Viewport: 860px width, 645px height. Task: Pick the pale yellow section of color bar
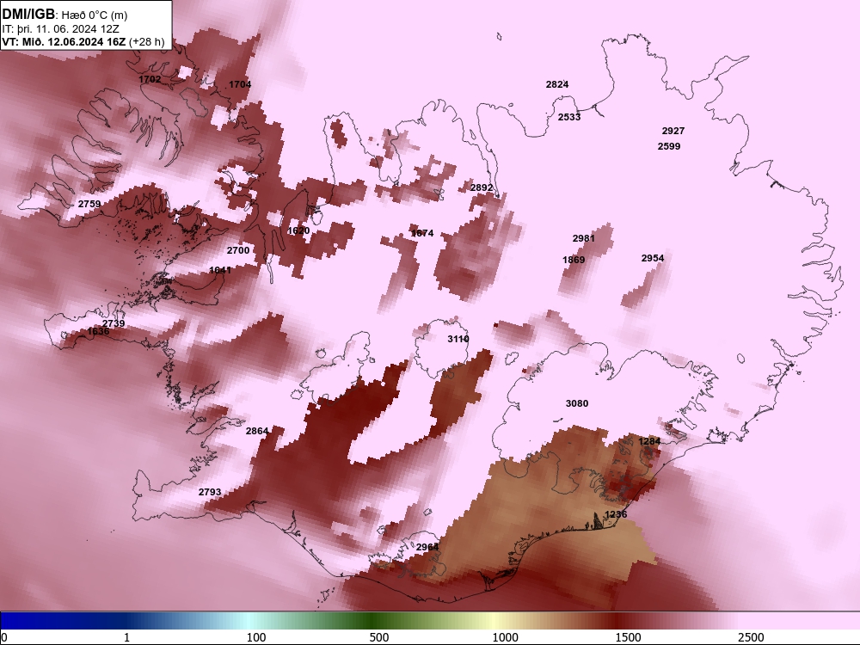tap(494, 620)
